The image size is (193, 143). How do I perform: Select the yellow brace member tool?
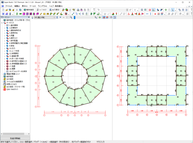[x=41, y=14]
